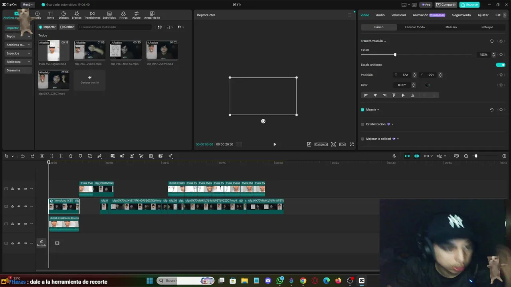Open the Texto tool tab
This screenshot has height=287, width=511.
pyautogui.click(x=50, y=15)
